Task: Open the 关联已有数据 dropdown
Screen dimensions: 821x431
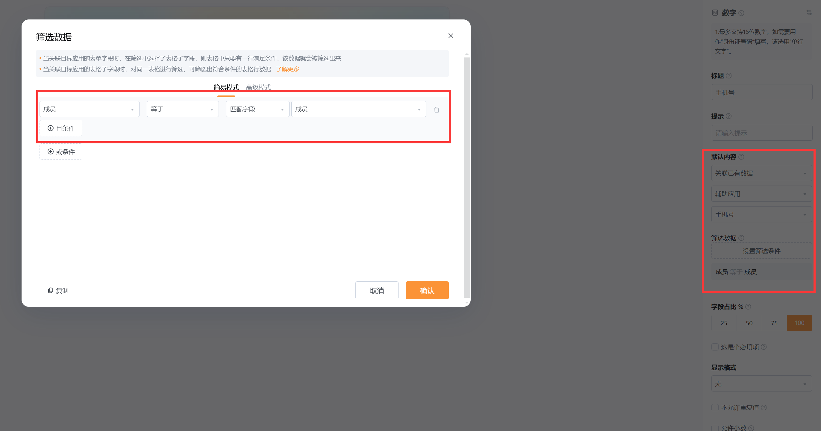Action: [x=762, y=173]
